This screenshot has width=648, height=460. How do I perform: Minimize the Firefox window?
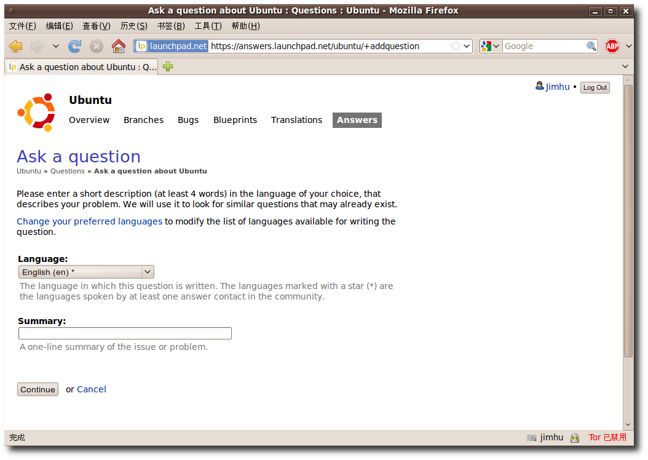[x=595, y=11]
